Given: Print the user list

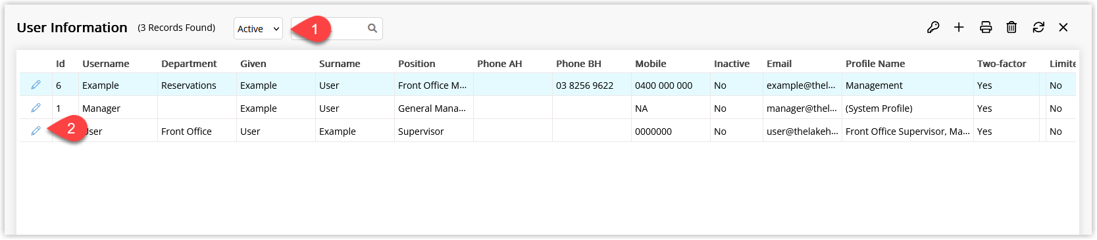Looking at the screenshot, I should (986, 28).
